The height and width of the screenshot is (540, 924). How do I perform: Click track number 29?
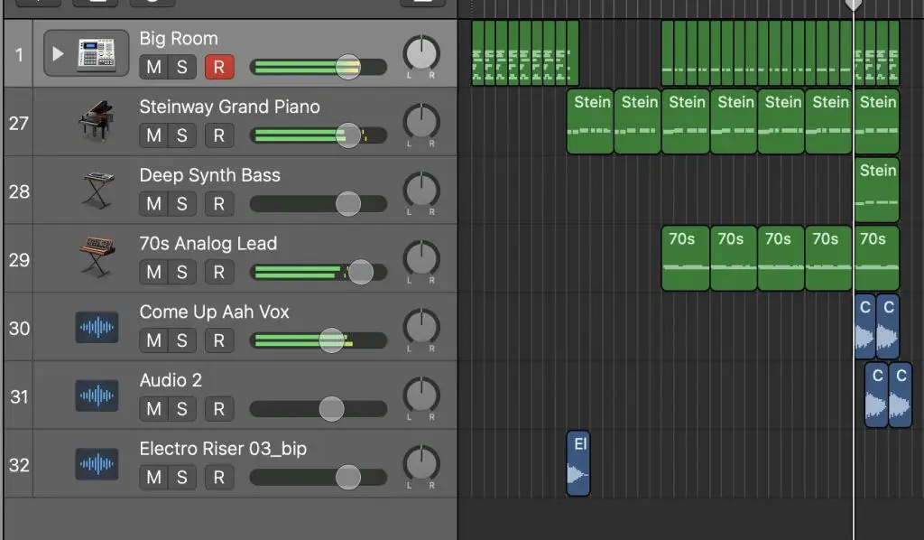(x=19, y=260)
